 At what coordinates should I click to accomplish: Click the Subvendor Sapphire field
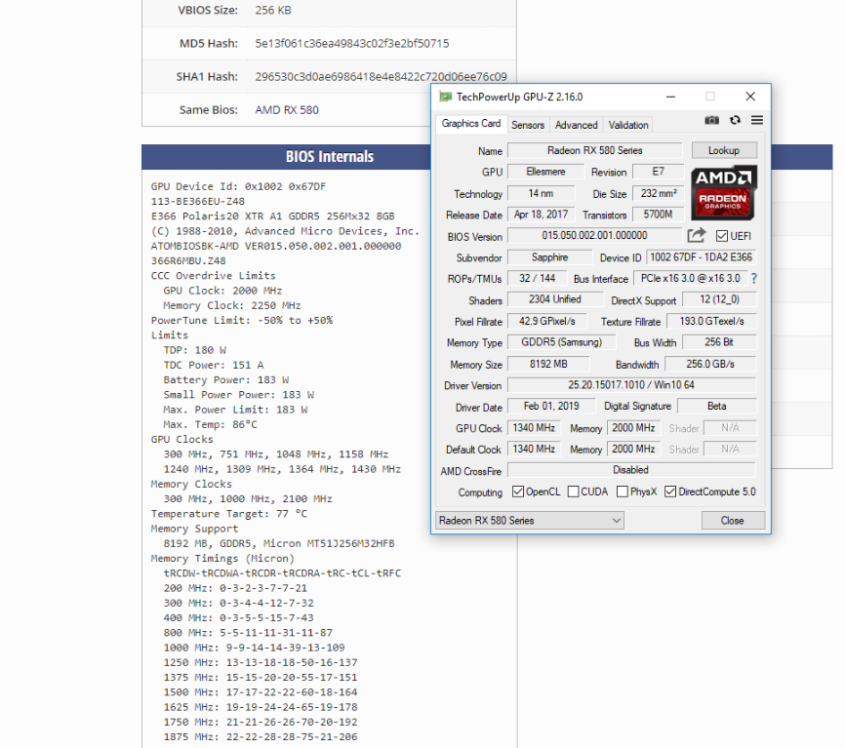pyautogui.click(x=549, y=257)
